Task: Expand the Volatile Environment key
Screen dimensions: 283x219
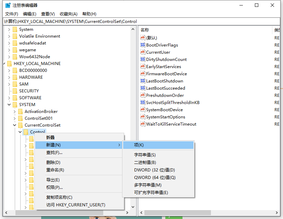Action: [x=9, y=36]
